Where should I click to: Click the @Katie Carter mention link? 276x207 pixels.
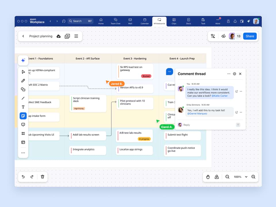pyautogui.click(x=219, y=96)
